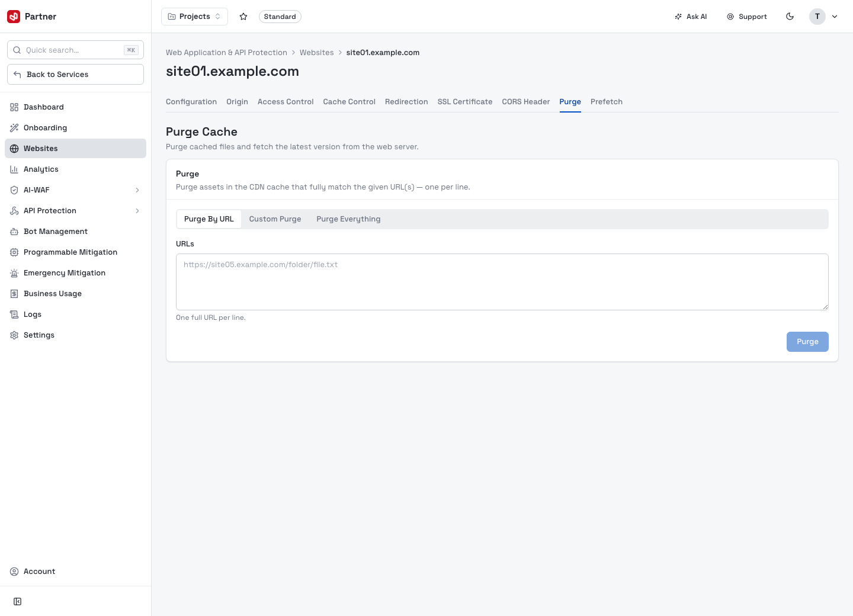Click the favorite star icon
853x616 pixels.
[x=243, y=17]
